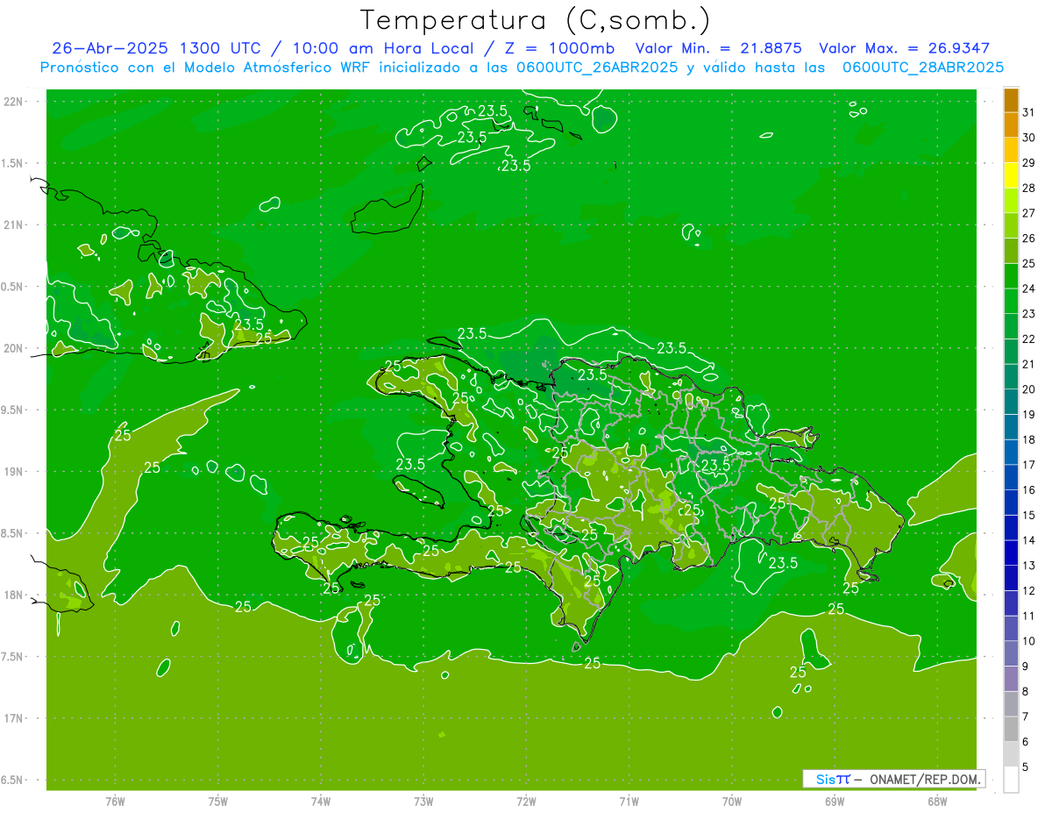The image size is (1052, 813).
Task: Click the '76W' longitude axis label
Action: pos(115,802)
